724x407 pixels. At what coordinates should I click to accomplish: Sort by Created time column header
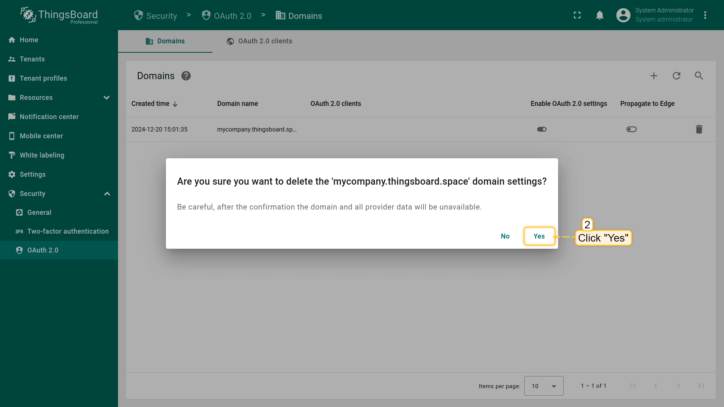click(150, 104)
